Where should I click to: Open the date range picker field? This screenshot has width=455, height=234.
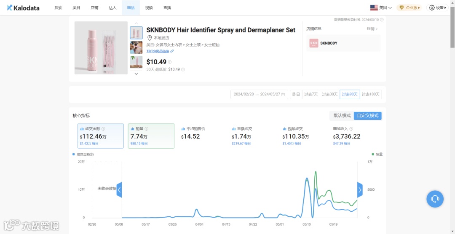click(259, 94)
